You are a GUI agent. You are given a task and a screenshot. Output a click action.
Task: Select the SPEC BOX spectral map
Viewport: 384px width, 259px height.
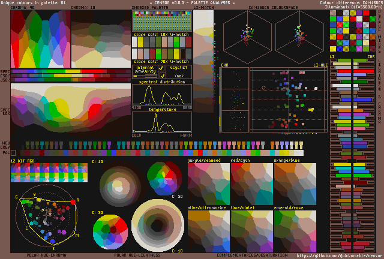point(71,110)
